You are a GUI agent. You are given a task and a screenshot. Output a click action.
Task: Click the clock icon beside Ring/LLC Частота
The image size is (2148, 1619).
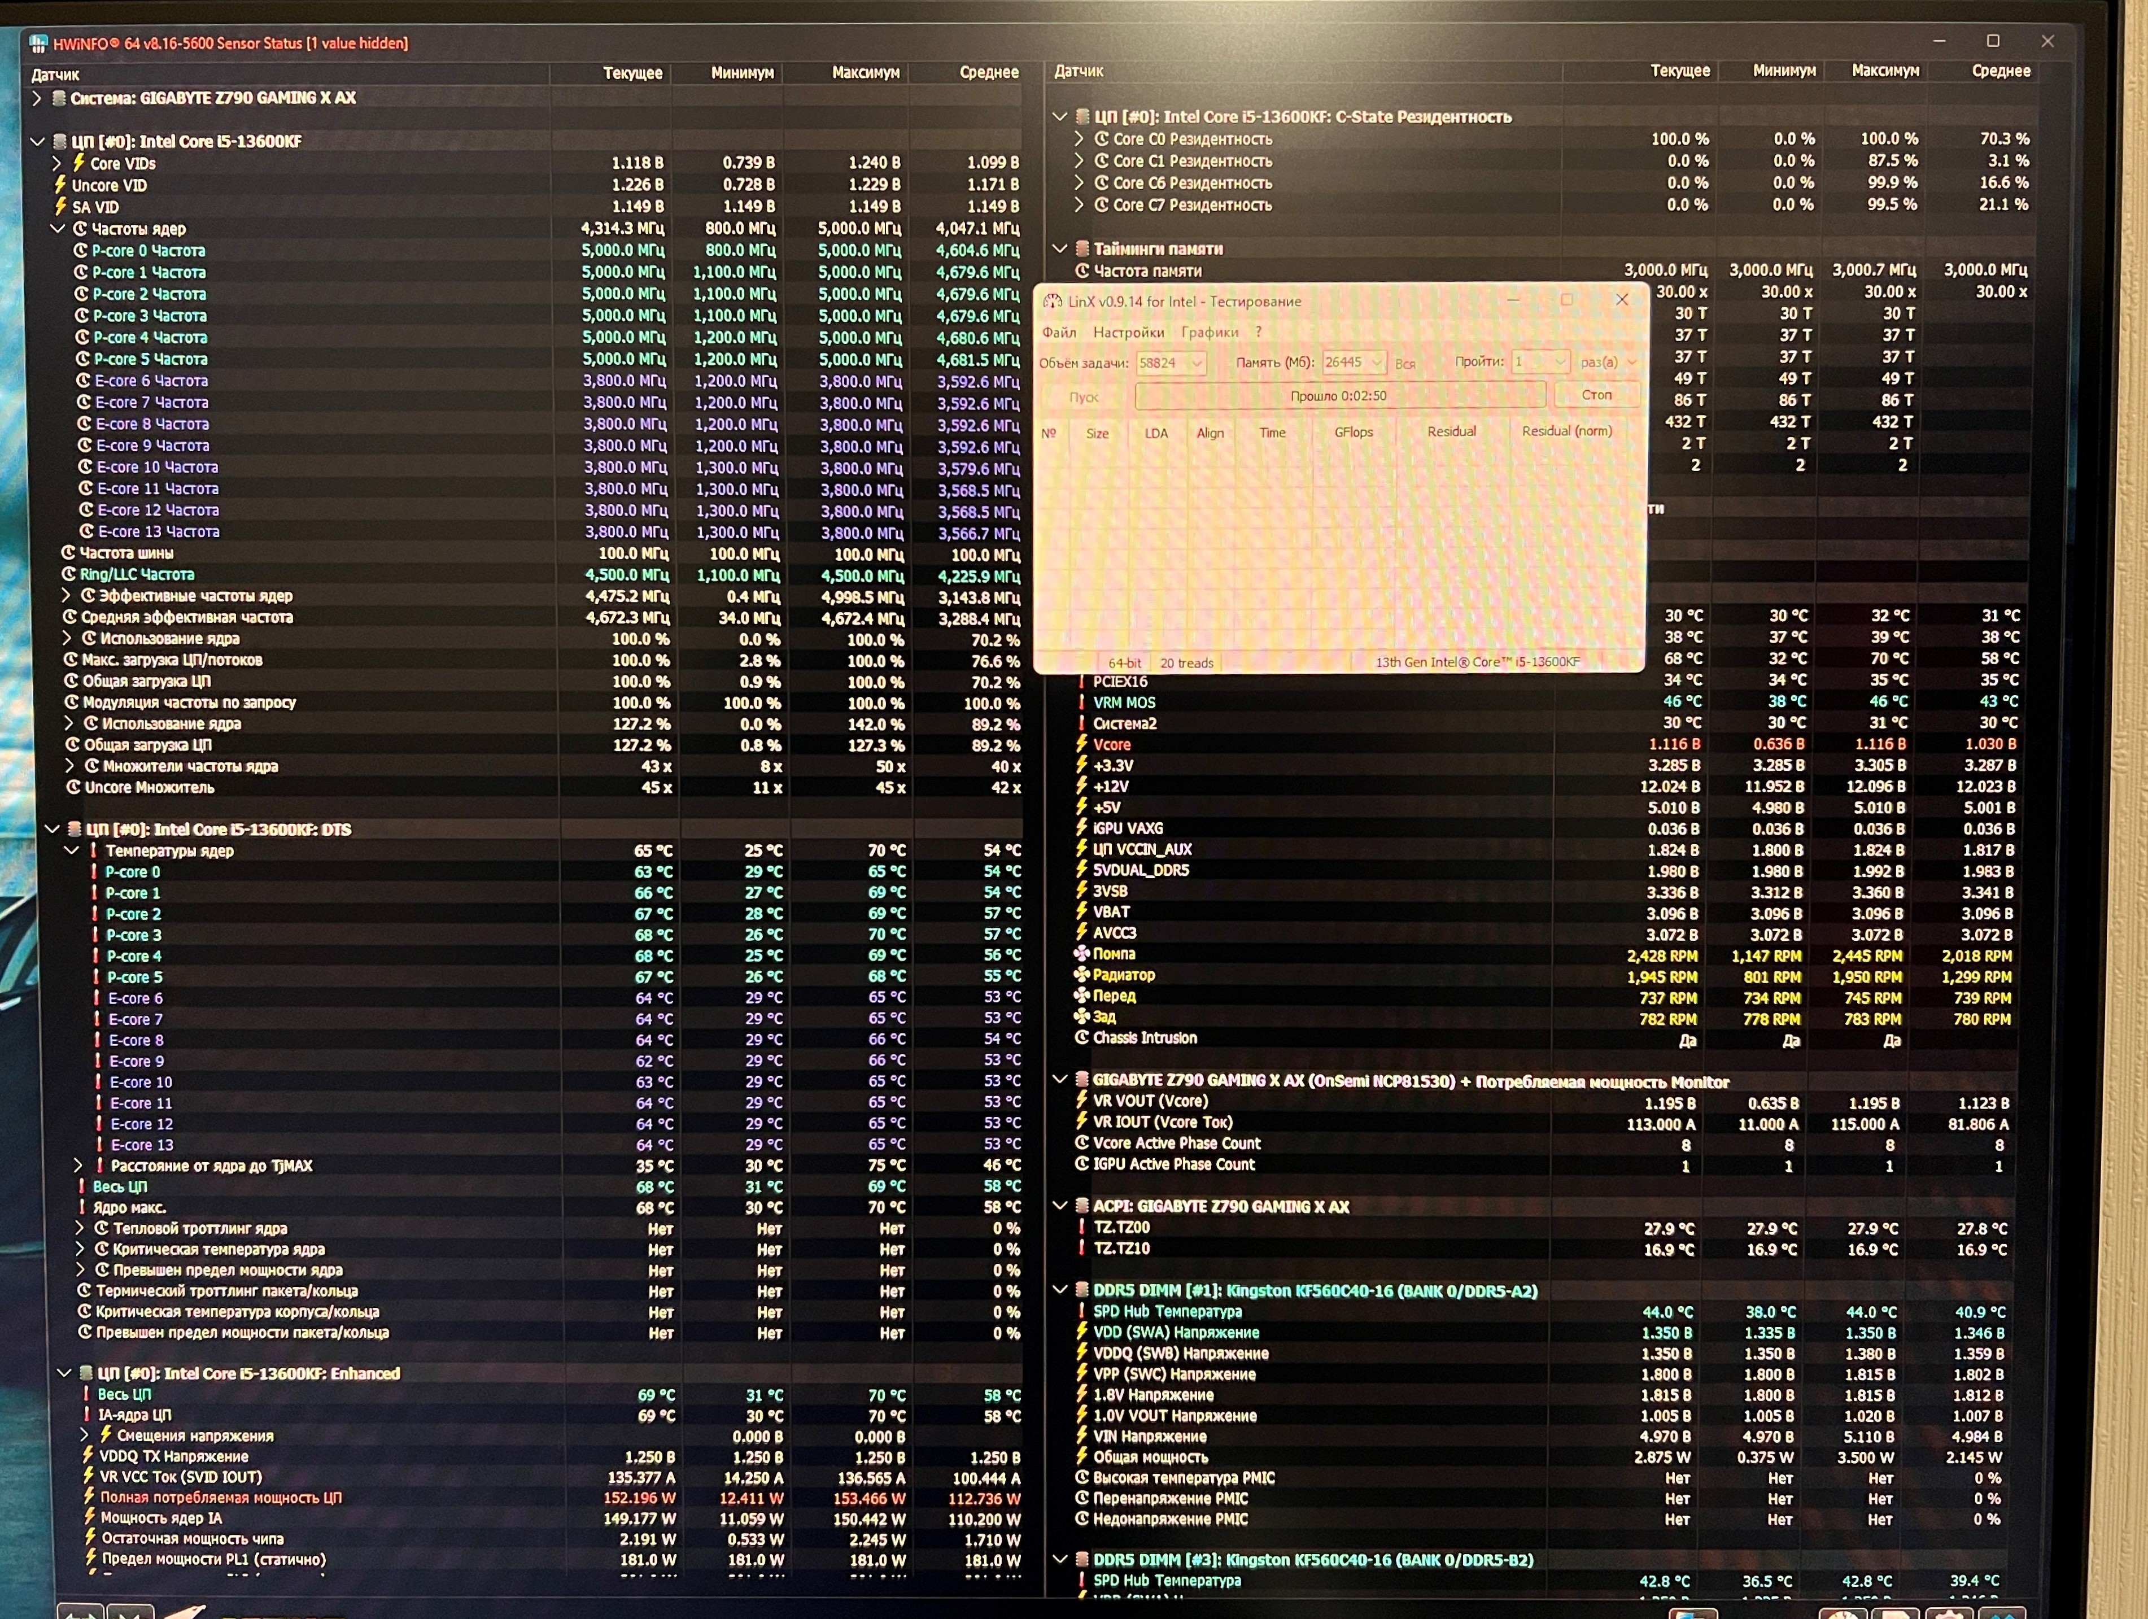coord(69,574)
